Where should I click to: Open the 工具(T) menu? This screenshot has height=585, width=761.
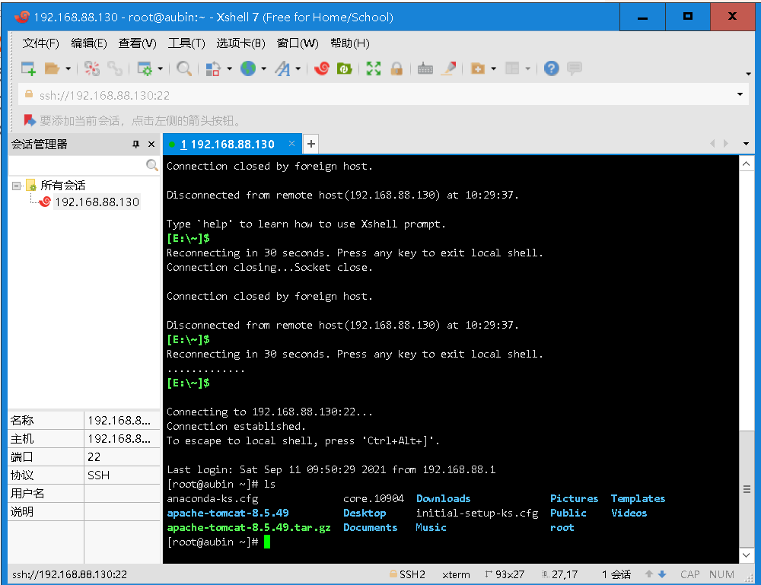186,43
